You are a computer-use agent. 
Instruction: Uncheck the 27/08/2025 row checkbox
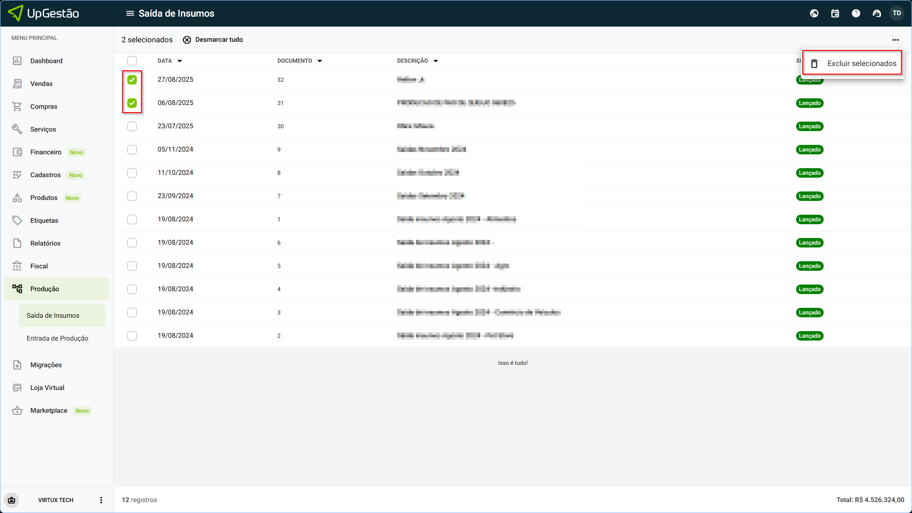(x=132, y=80)
